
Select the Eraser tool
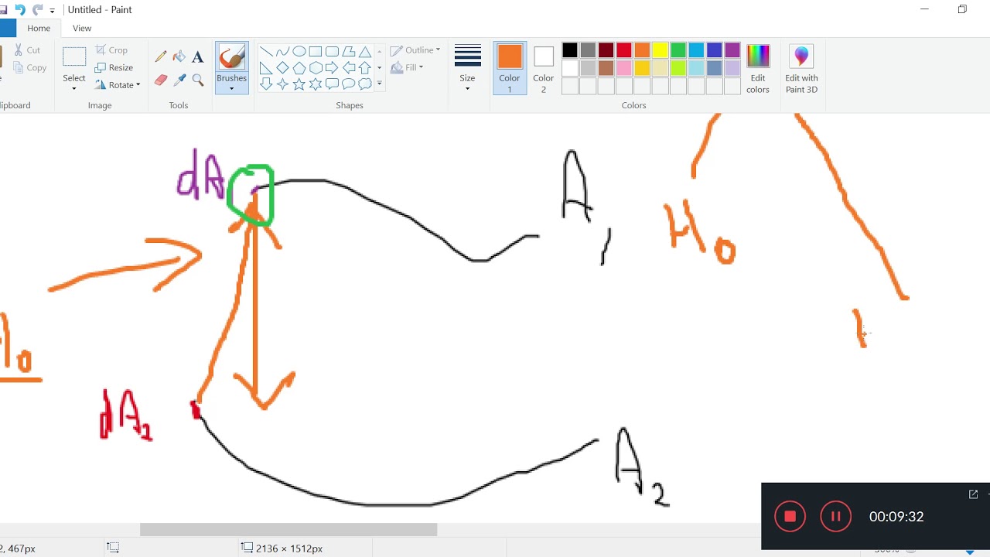(161, 80)
